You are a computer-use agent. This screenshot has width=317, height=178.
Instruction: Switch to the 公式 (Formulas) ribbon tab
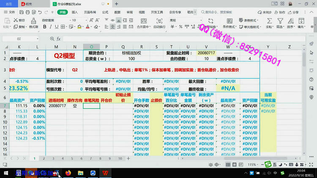[105, 12]
